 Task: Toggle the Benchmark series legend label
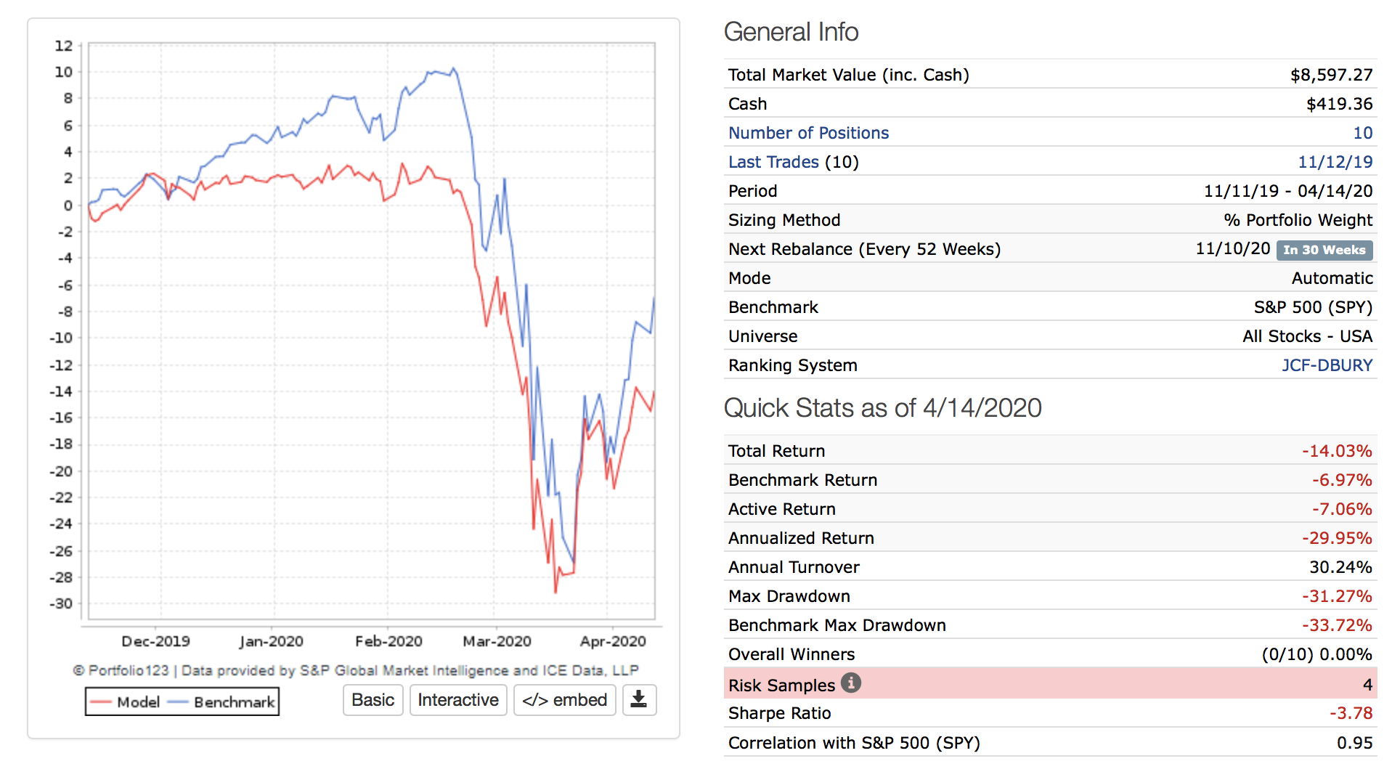click(234, 702)
